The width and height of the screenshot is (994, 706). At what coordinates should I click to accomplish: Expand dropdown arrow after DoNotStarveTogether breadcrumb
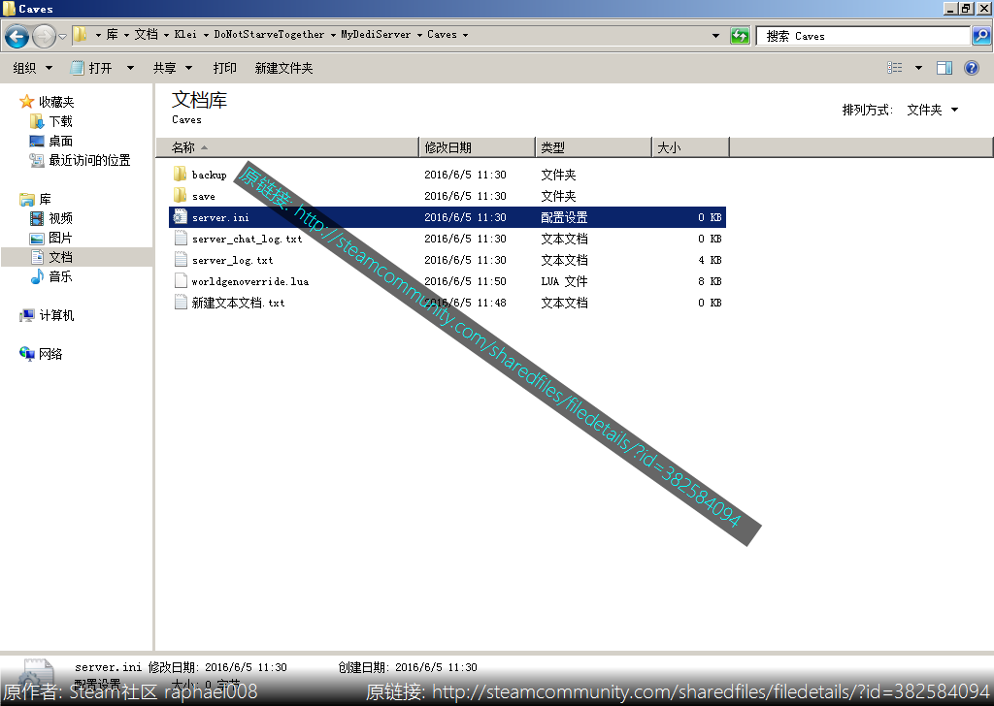pos(333,35)
